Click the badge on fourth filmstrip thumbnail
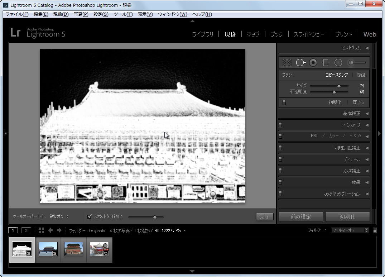Image resolution: width=385 pixels, height=277 pixels. [106, 253]
